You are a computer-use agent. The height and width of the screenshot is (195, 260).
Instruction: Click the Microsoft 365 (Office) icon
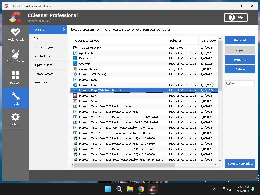click(75, 74)
